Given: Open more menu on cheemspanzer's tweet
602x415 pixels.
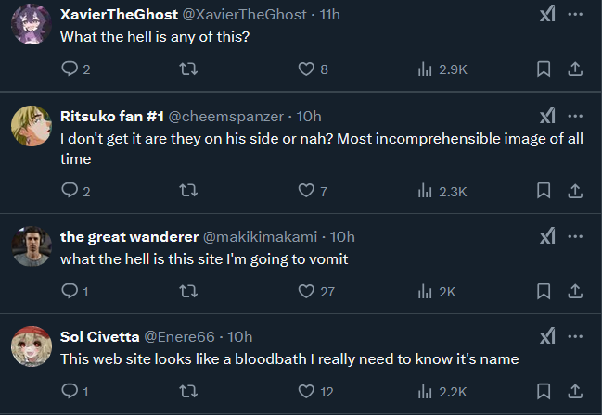Looking at the screenshot, I should 575,116.
